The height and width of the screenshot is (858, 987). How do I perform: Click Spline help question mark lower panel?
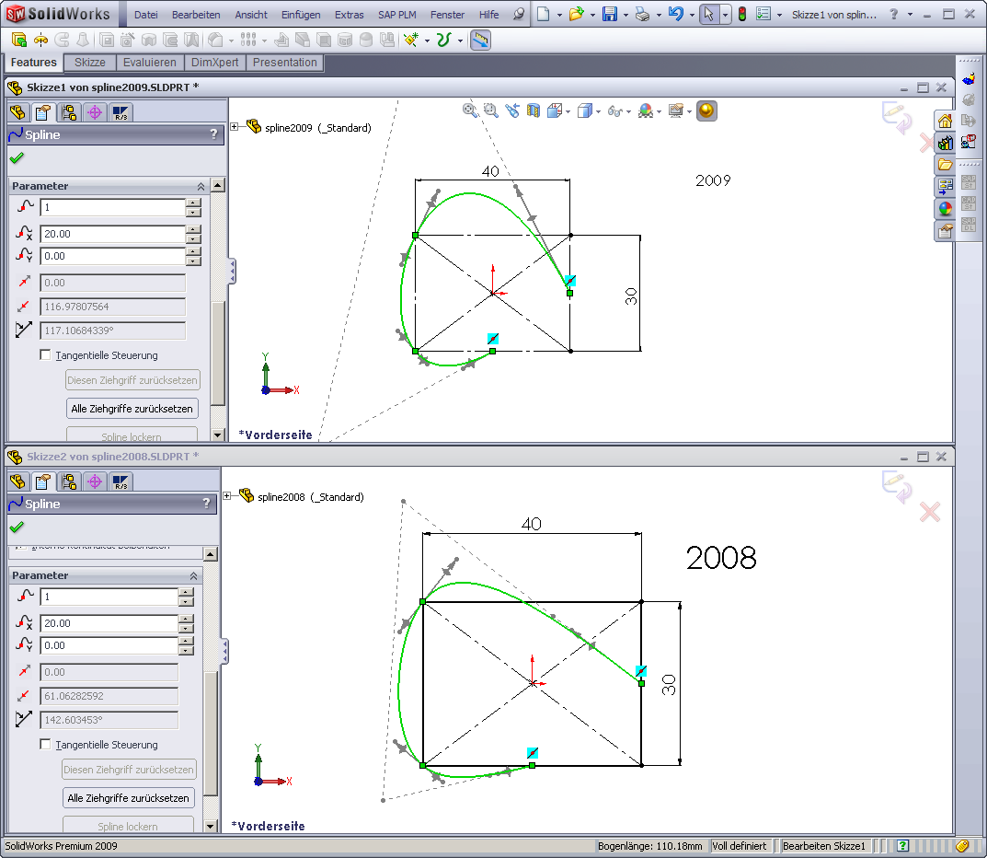tap(206, 503)
